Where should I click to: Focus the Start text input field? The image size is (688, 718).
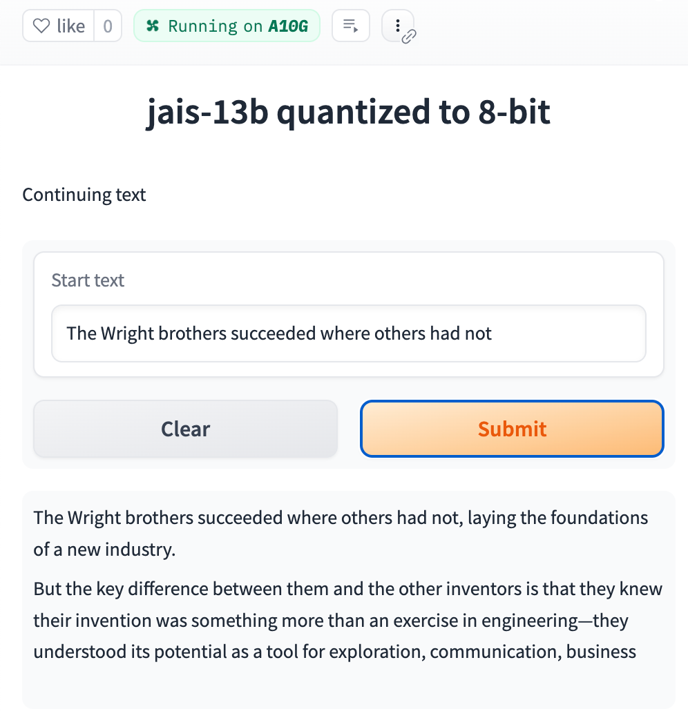(x=349, y=333)
